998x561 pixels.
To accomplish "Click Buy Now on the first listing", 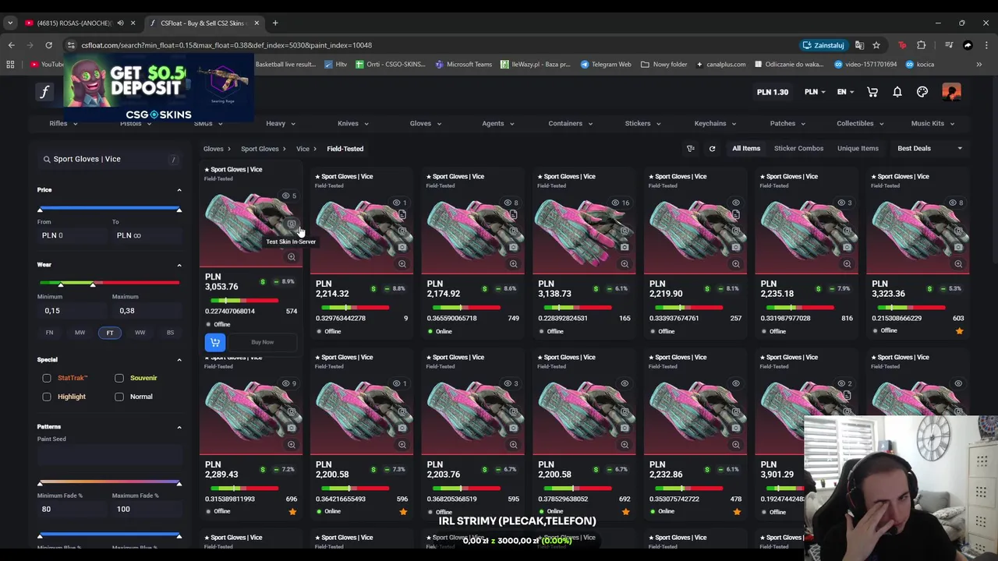I will coord(262,342).
